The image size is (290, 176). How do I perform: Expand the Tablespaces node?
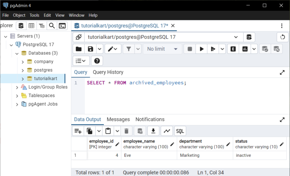pyautogui.click(x=17, y=96)
